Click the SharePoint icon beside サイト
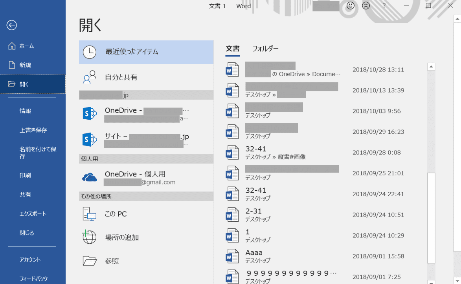The image size is (461, 284). pos(90,139)
